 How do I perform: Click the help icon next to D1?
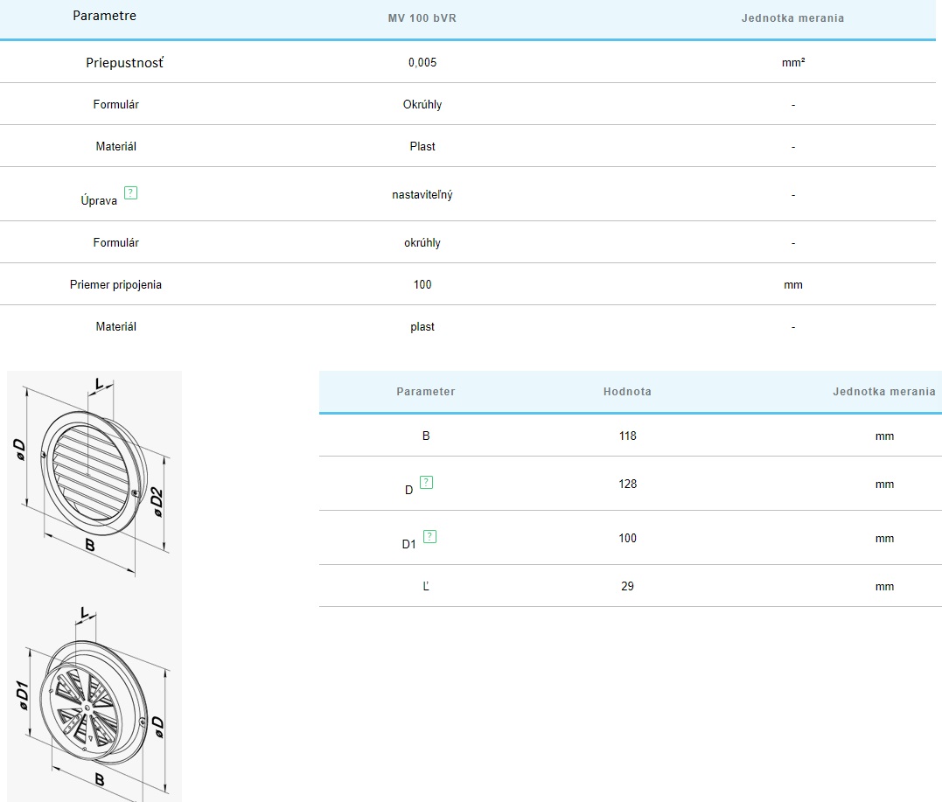pos(429,536)
